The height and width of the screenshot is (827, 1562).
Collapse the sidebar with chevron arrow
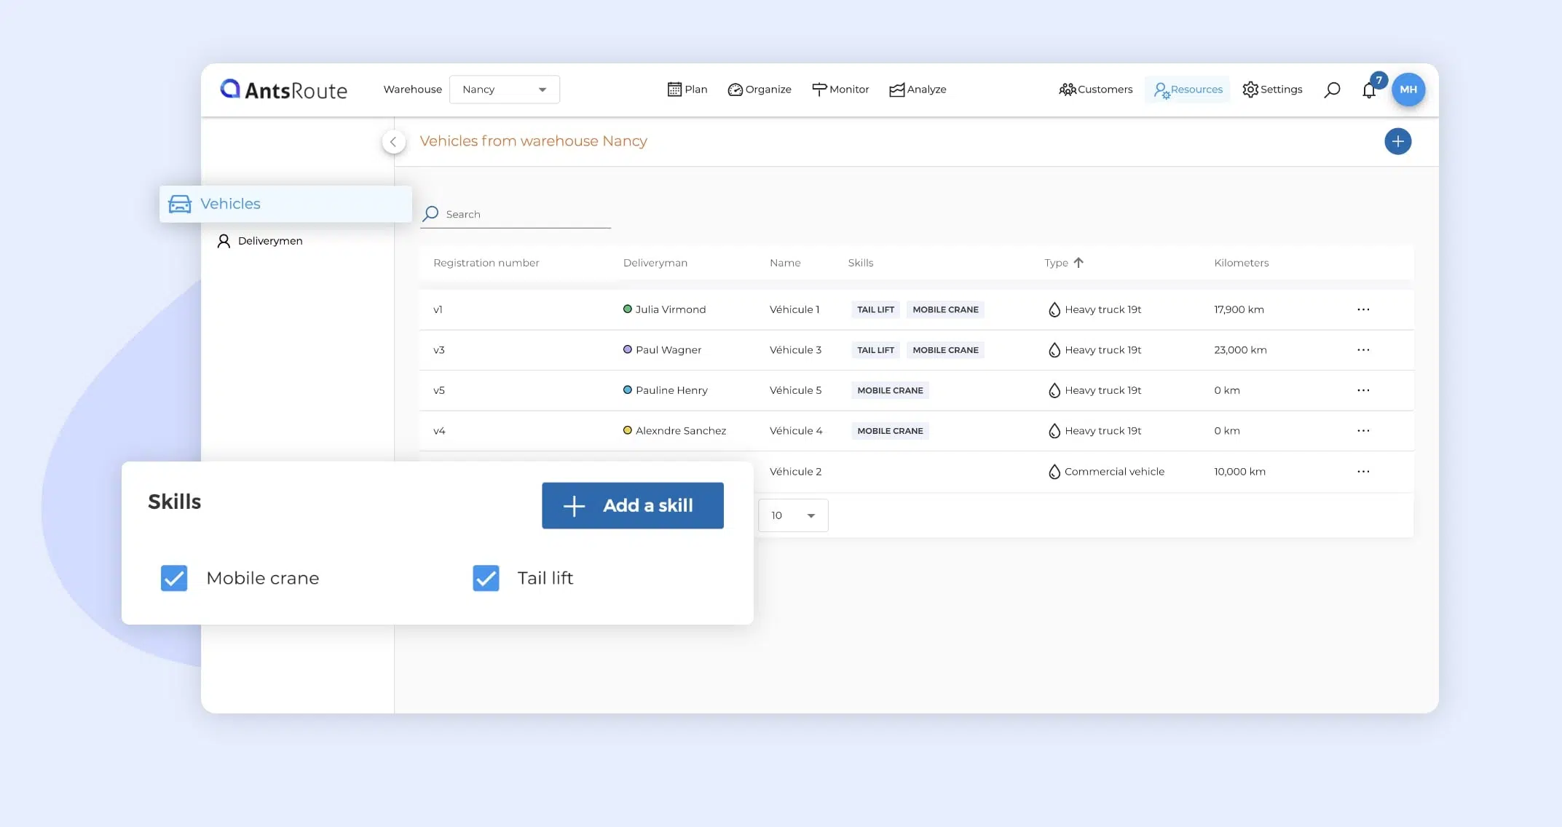coord(393,142)
